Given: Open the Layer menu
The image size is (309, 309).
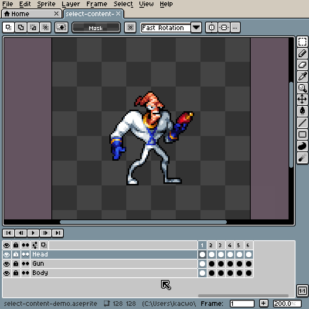Looking at the screenshot, I should [71, 4].
